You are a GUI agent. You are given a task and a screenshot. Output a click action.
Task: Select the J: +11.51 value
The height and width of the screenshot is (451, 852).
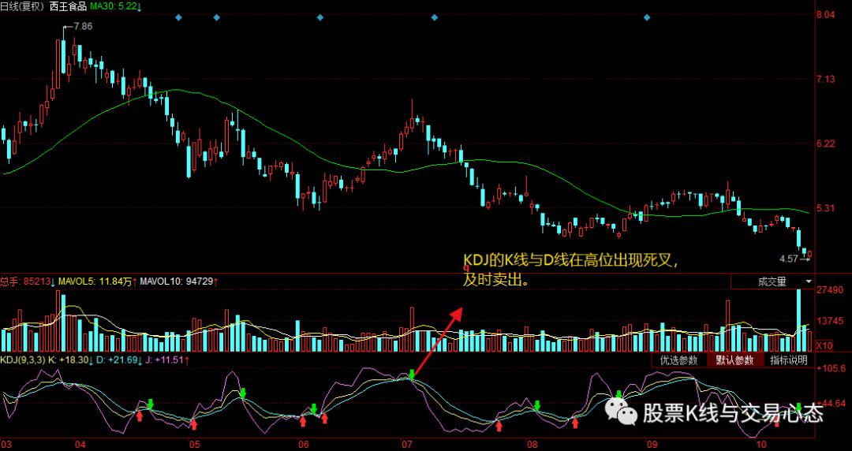click(x=165, y=360)
